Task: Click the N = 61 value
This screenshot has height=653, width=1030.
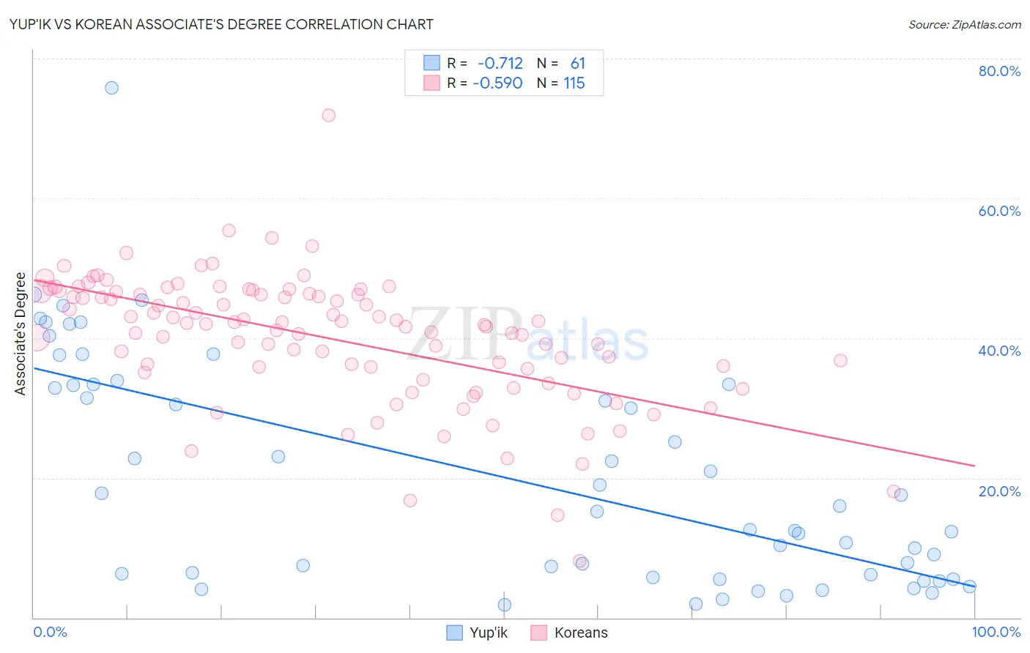Action: 561,63
